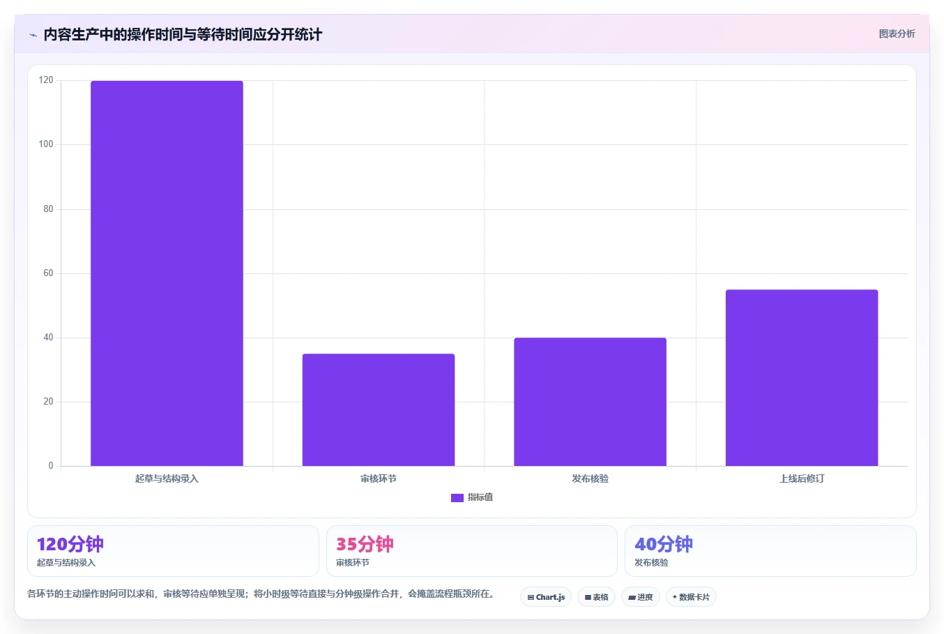Click the 40分钟 data card

[770, 551]
